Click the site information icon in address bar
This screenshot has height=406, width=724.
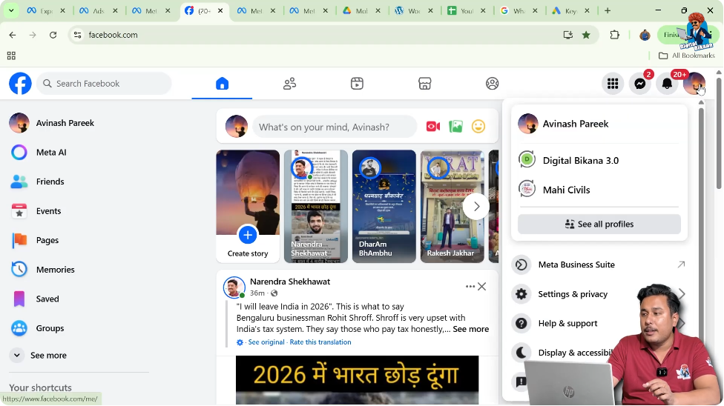coord(78,35)
